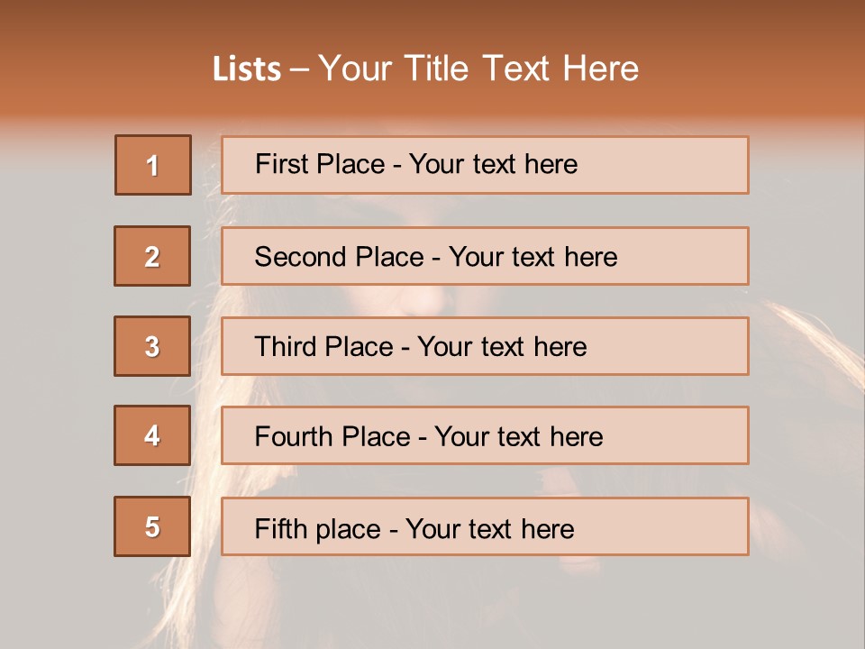Screen dimensions: 865x649
Task: Click the 'Third Place - Your text here' box
Action: tap(485, 346)
